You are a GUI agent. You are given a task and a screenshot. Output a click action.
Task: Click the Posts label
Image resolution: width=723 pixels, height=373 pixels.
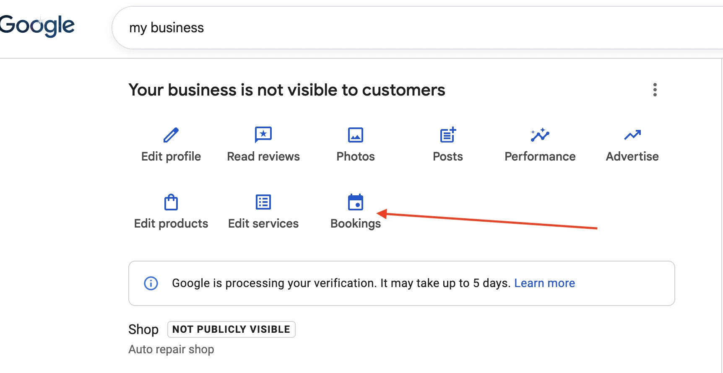(x=448, y=157)
